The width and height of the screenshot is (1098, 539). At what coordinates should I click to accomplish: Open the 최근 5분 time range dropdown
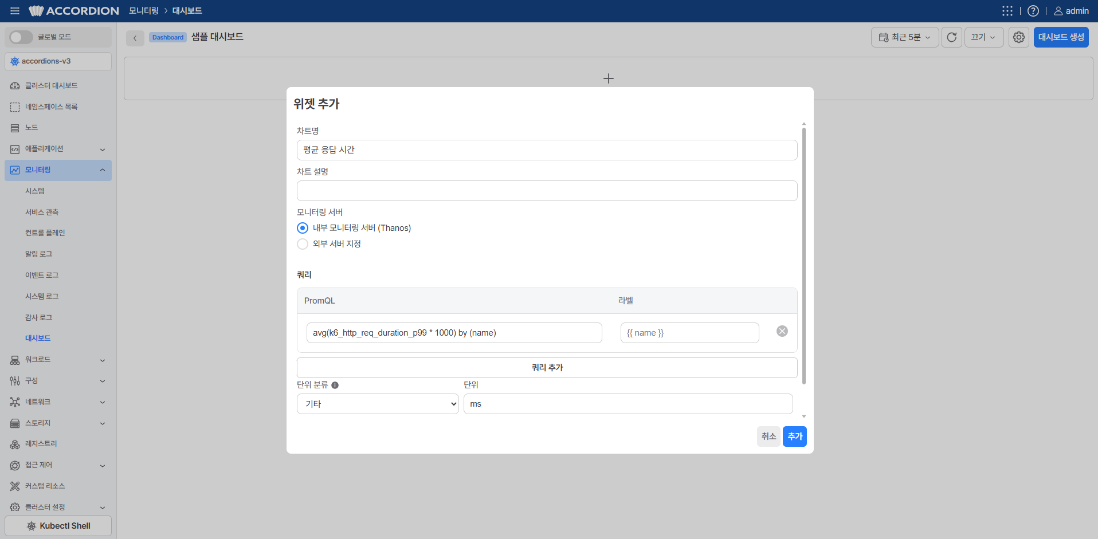coord(905,37)
